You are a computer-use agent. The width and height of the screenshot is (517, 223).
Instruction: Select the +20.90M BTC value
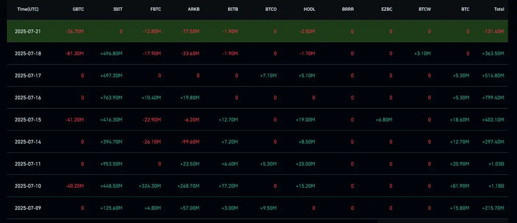(x=460, y=164)
